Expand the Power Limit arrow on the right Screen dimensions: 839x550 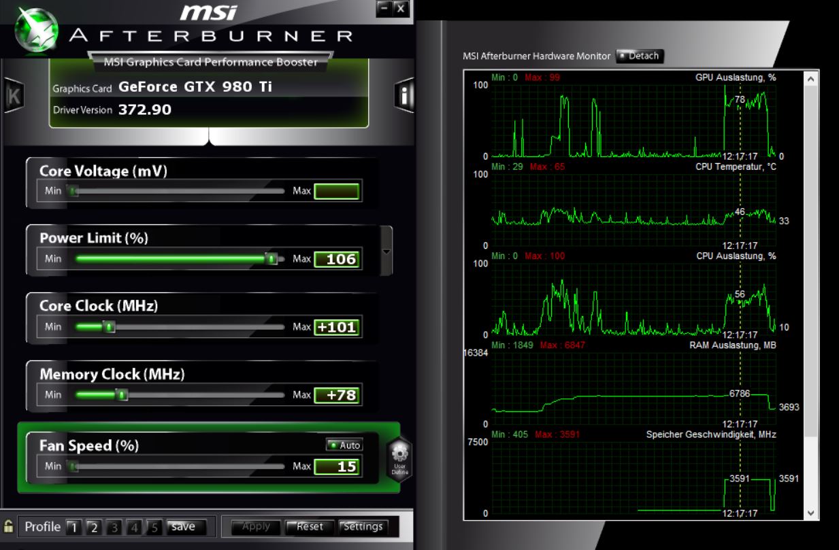(x=387, y=252)
